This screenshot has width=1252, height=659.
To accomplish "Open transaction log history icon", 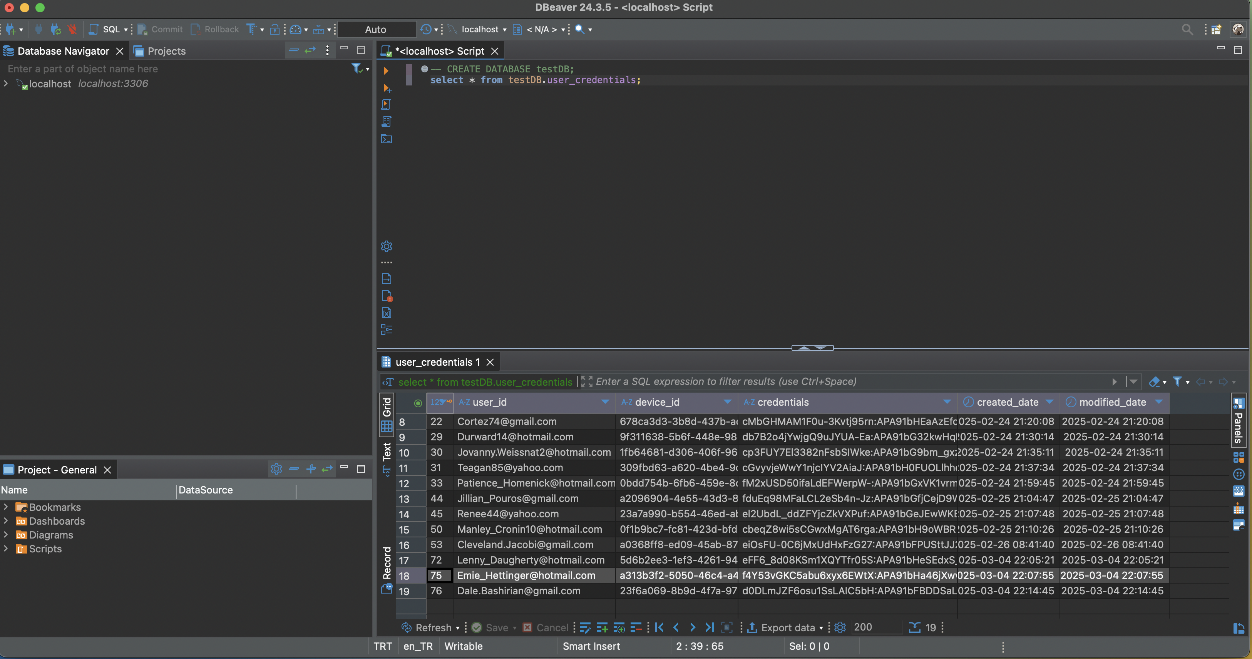I will pos(426,30).
